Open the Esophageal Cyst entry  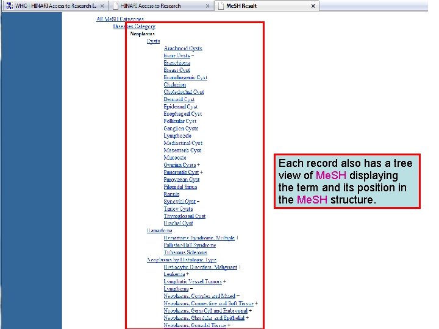pos(182,114)
